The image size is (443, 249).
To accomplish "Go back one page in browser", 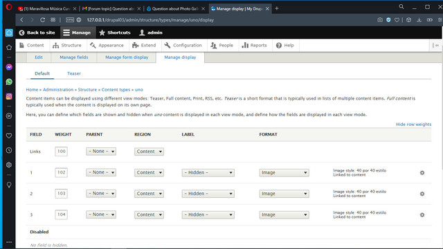I will coord(21,20).
